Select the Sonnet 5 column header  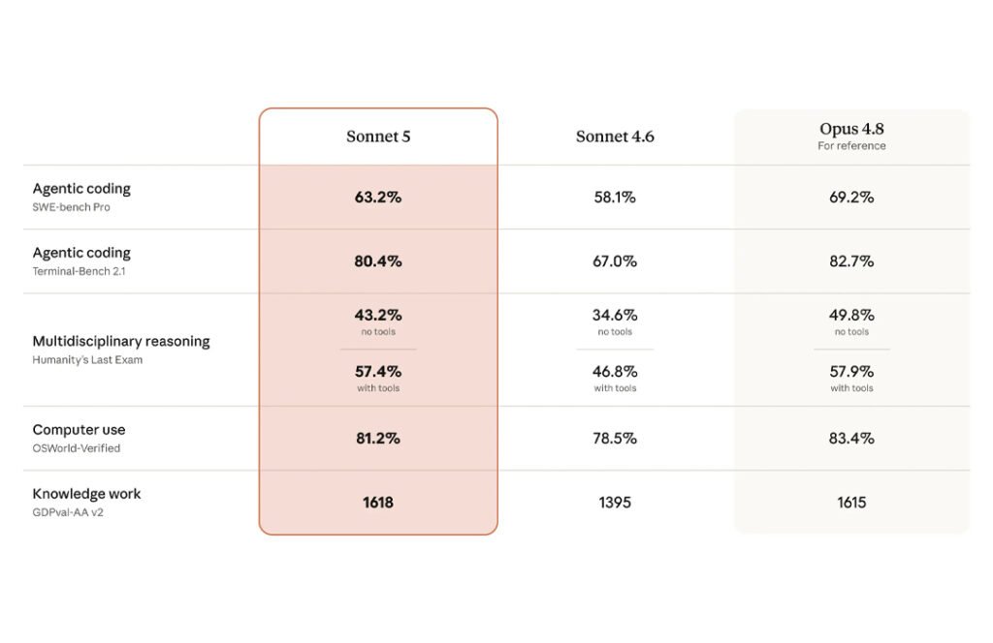[x=378, y=137]
